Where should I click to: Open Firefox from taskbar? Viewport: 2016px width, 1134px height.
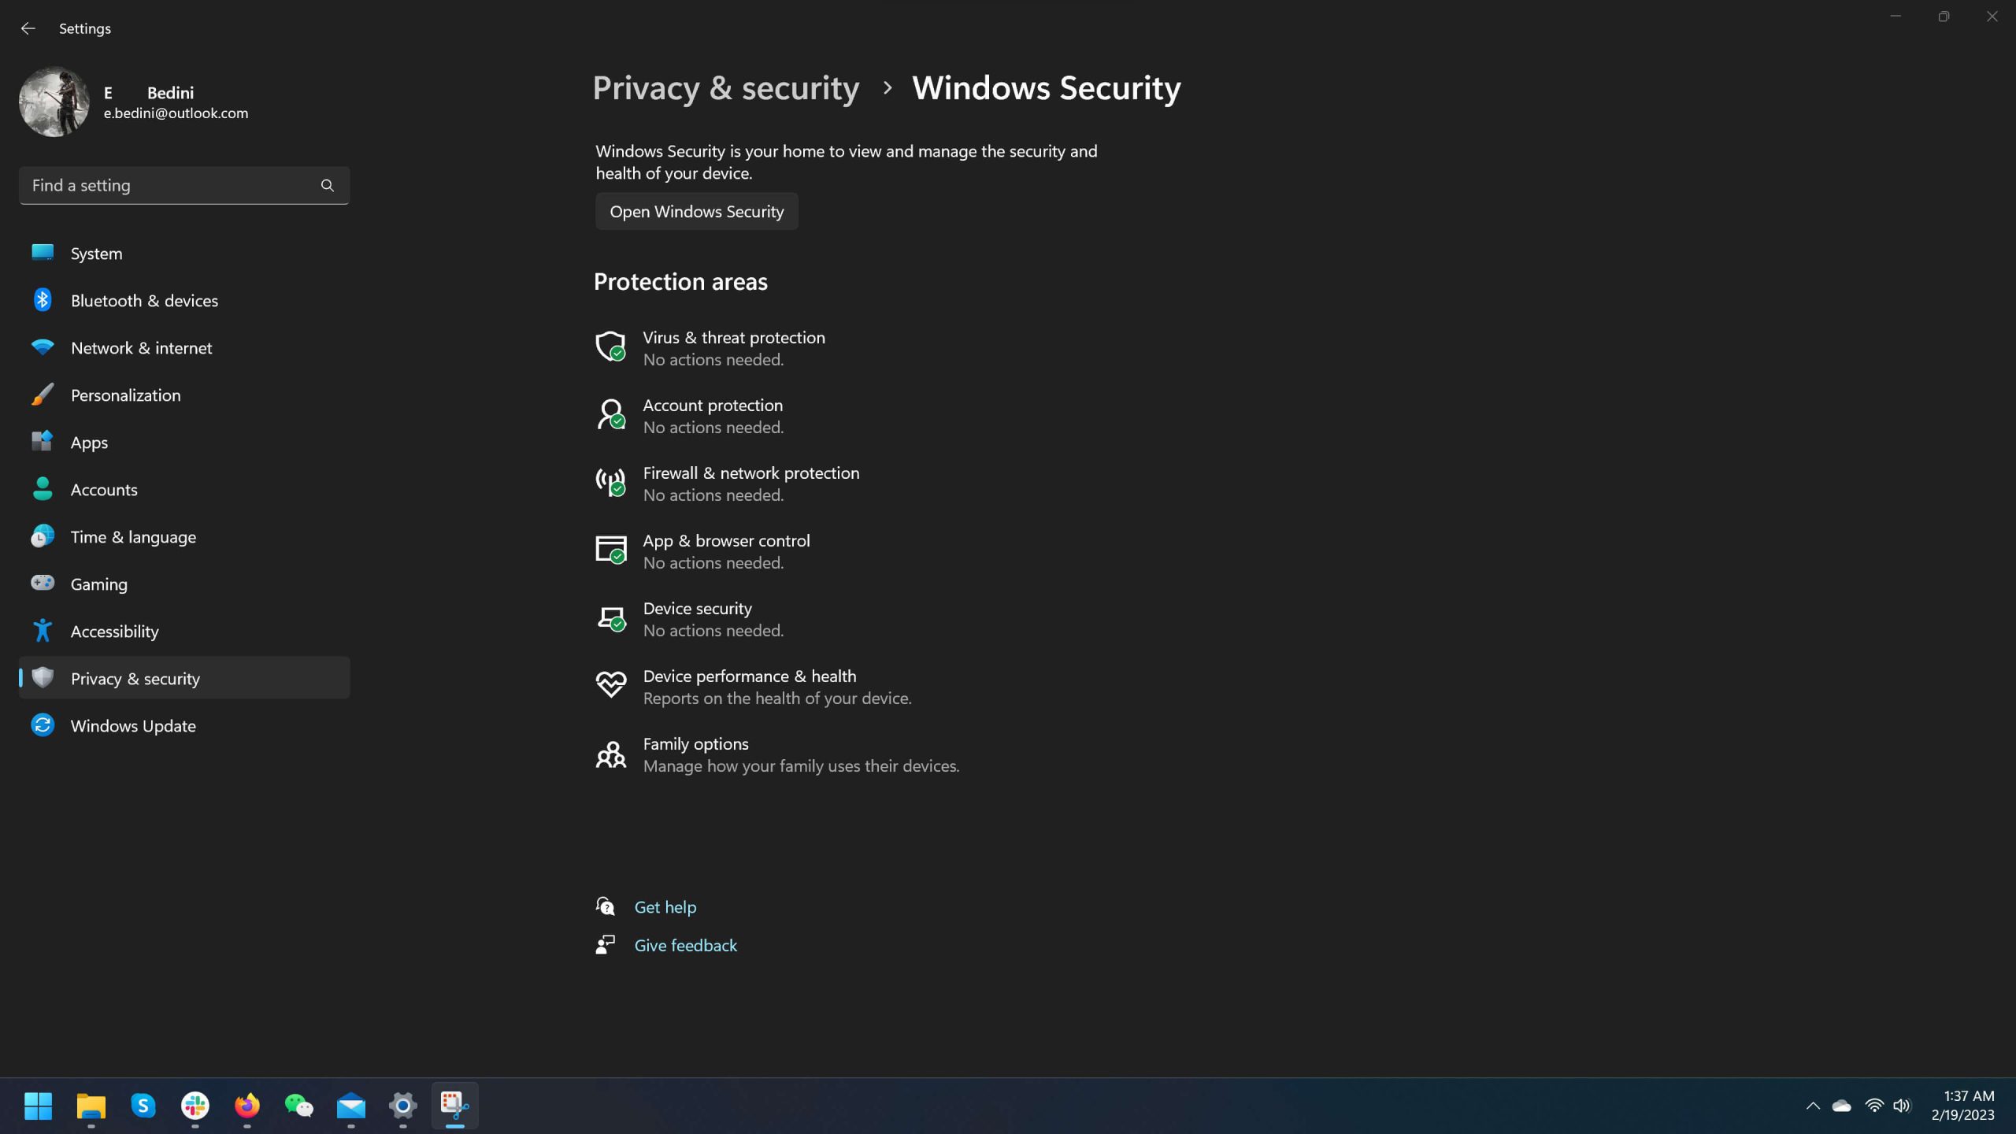coord(246,1106)
